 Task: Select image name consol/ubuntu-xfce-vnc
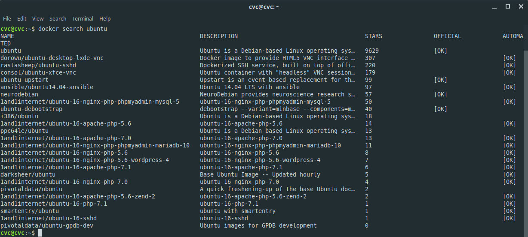pos(38,72)
